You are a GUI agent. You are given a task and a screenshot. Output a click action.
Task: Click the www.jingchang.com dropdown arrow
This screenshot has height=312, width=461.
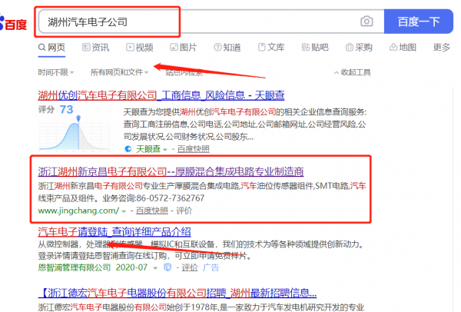pos(123,211)
